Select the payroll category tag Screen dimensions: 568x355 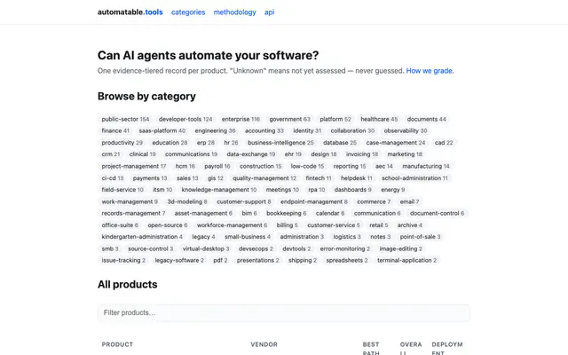coord(217,166)
